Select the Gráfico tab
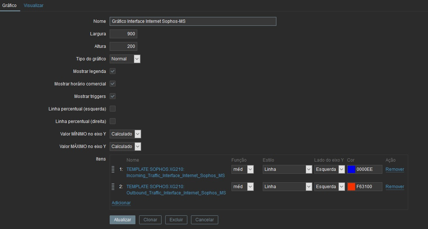 point(10,5)
